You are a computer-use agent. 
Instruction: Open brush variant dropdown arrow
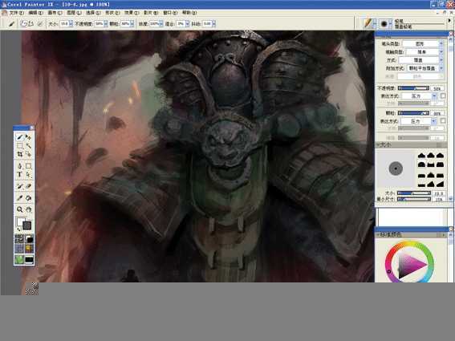click(391, 23)
